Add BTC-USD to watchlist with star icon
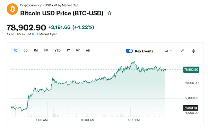The image size is (208, 129). coord(110,13)
